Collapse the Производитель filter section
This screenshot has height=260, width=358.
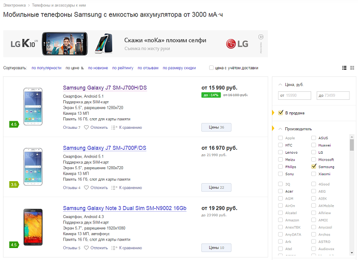[280, 129]
